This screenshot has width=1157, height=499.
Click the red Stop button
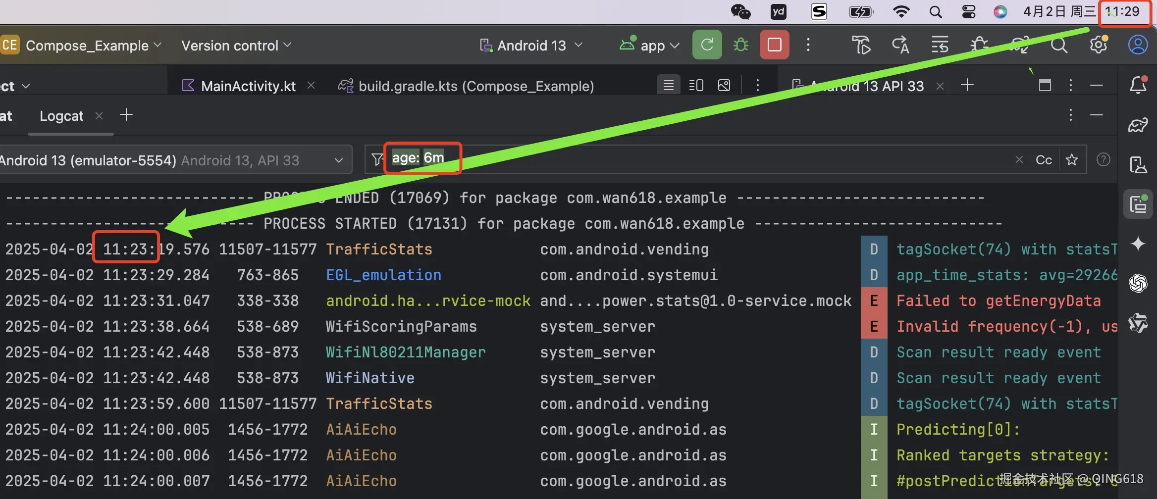(x=774, y=45)
